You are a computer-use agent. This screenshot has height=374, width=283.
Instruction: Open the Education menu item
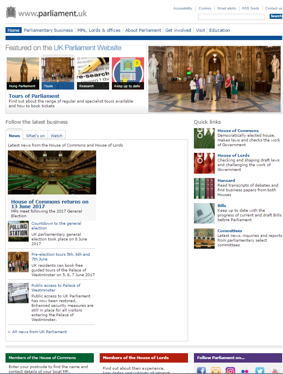click(x=220, y=30)
